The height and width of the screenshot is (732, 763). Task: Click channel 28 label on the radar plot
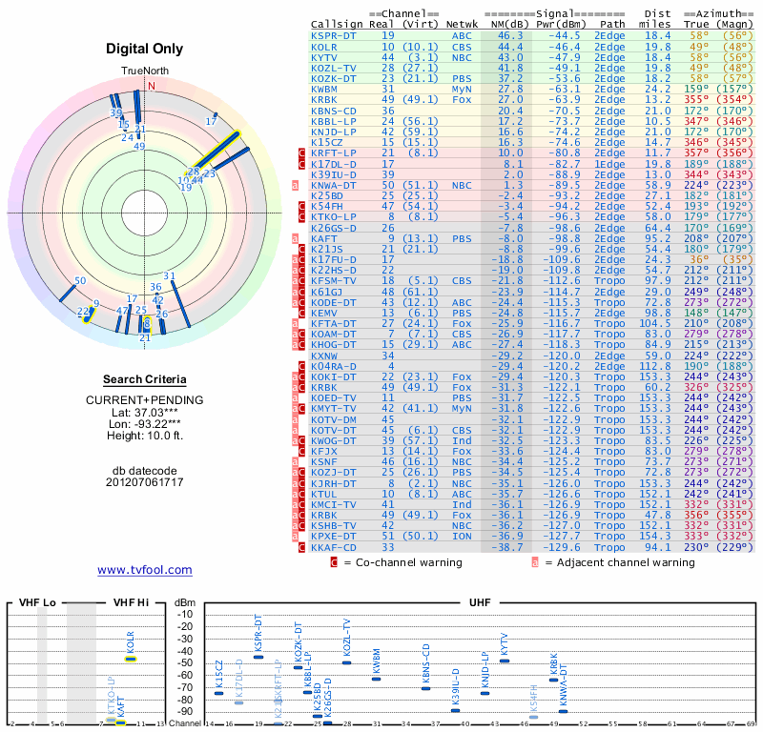tap(194, 172)
